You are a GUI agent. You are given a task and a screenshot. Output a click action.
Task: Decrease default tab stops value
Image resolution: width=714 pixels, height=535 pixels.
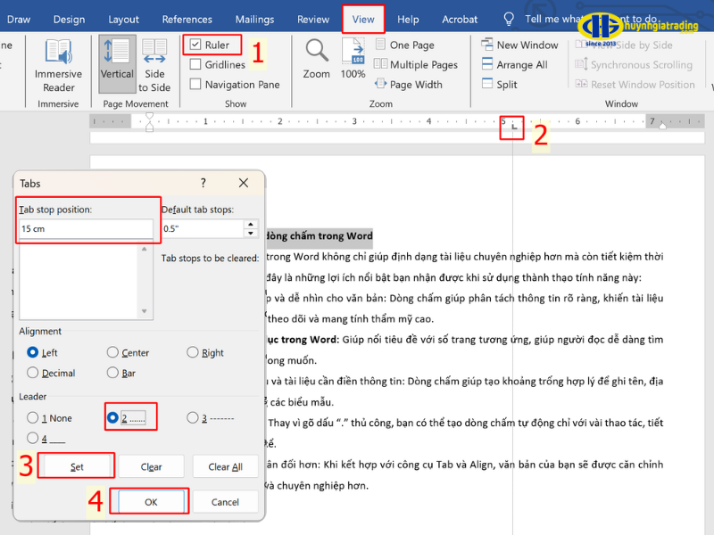click(251, 233)
